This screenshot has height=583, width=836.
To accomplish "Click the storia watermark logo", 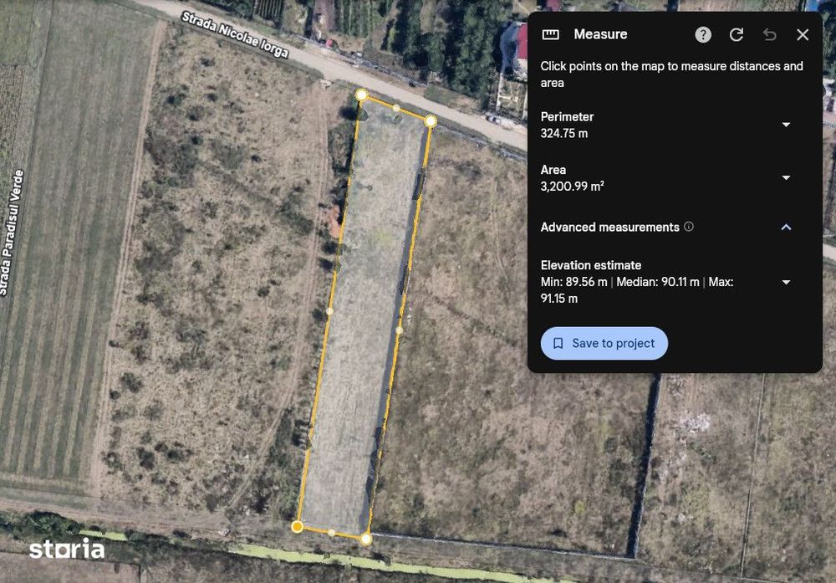I will [67, 549].
